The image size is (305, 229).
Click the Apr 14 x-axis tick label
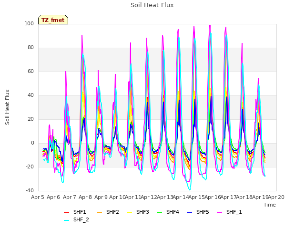click(x=181, y=197)
